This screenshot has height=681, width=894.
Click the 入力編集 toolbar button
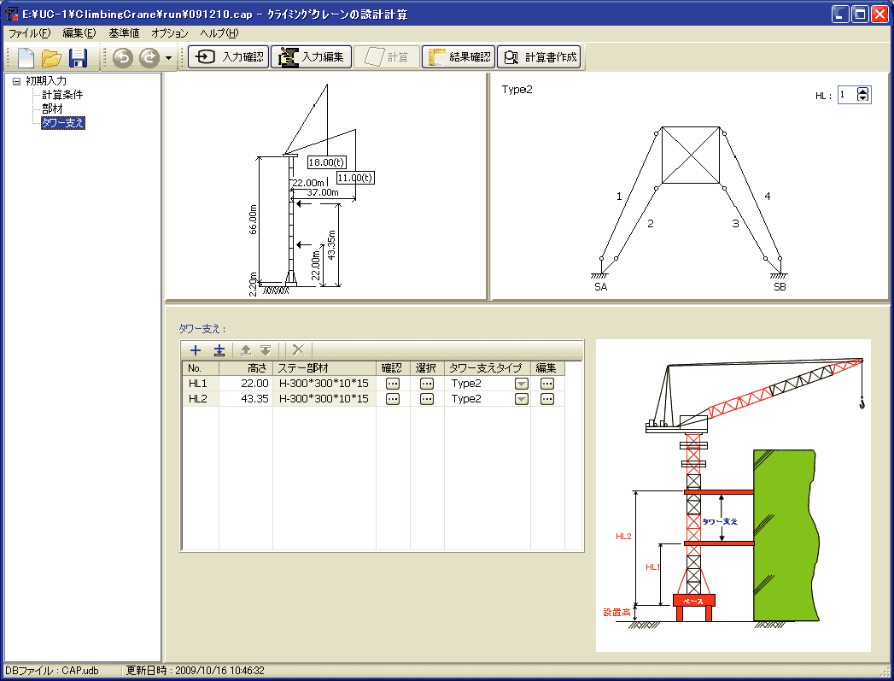coord(312,57)
